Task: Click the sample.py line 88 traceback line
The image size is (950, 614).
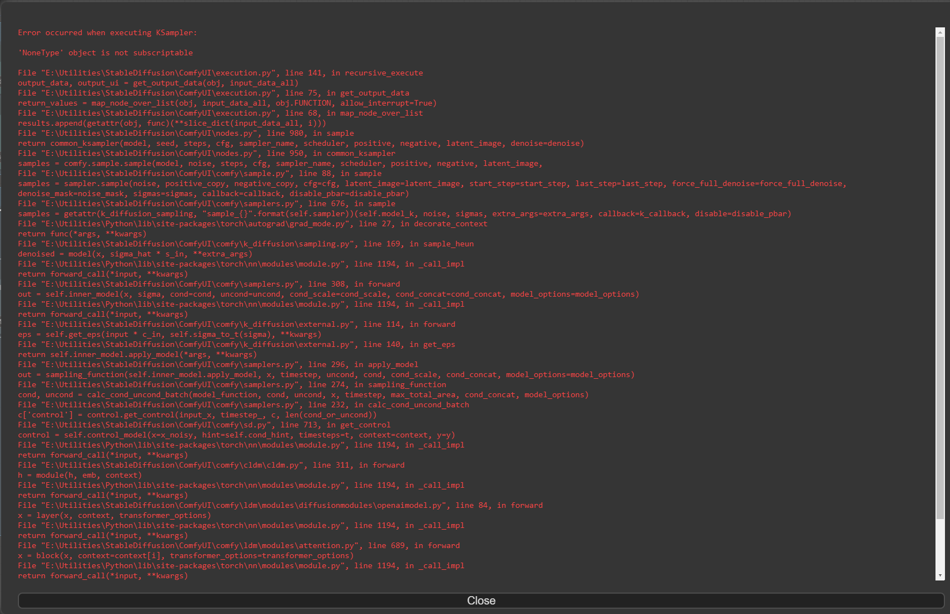Action: click(x=201, y=173)
